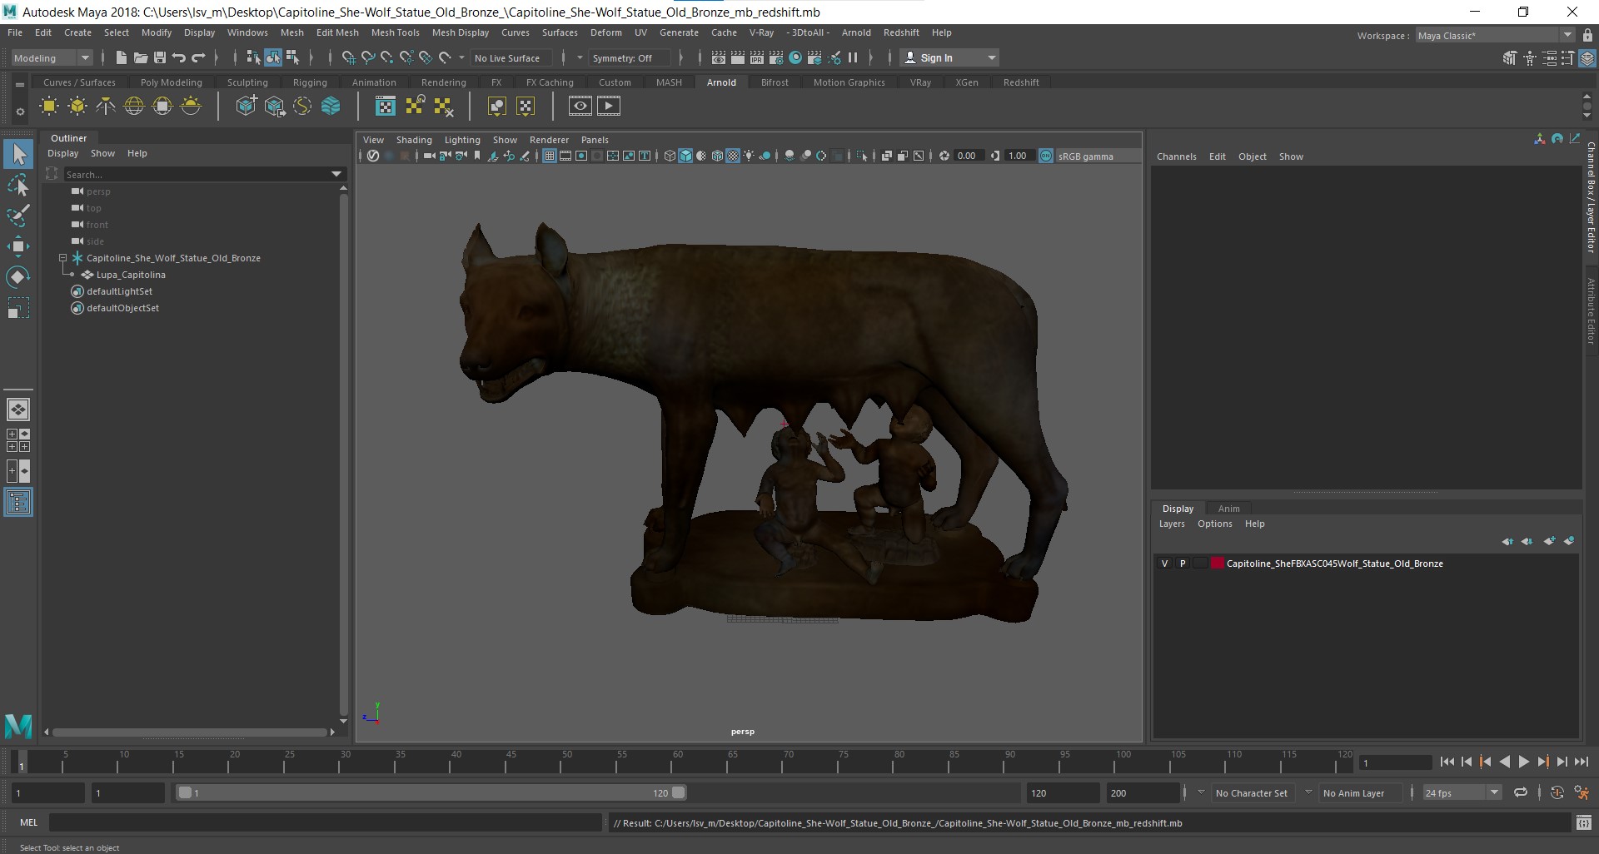
Task: Create an Arnold area light from shelf
Action: pyautogui.click(x=49, y=106)
